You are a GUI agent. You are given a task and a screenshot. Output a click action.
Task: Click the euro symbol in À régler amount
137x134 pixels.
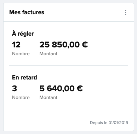coord(85,45)
